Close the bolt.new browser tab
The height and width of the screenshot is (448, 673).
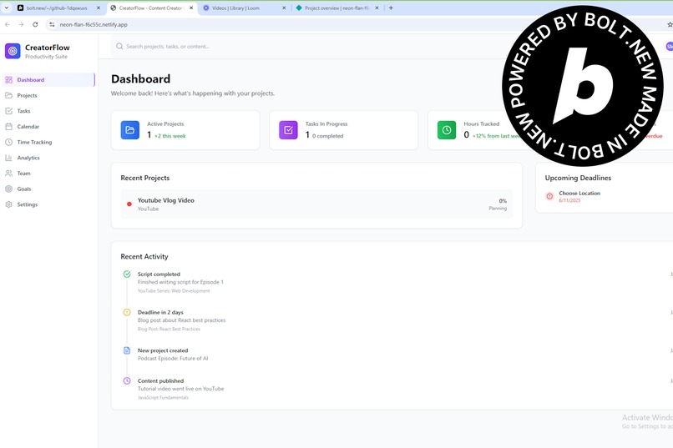(99, 8)
